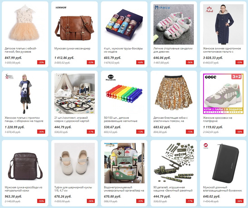Open the panda print dress photo
The width and height of the screenshot is (248, 208).
coord(25,94)
